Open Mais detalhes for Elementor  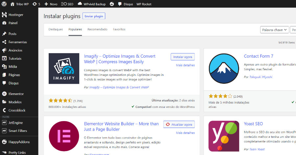tap(185, 133)
